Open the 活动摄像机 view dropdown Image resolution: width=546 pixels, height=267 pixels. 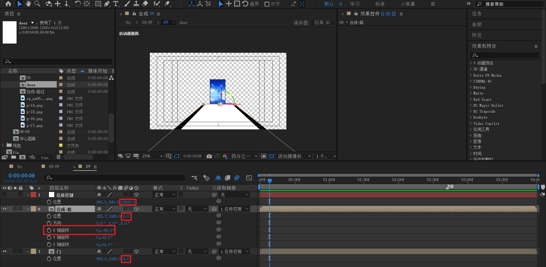coord(294,156)
